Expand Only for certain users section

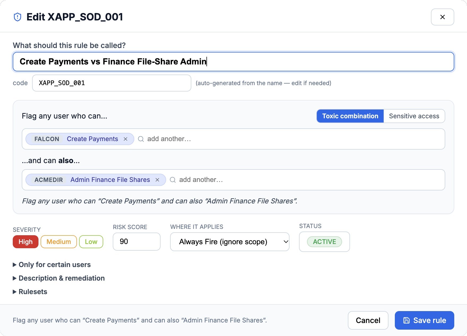[52, 265]
